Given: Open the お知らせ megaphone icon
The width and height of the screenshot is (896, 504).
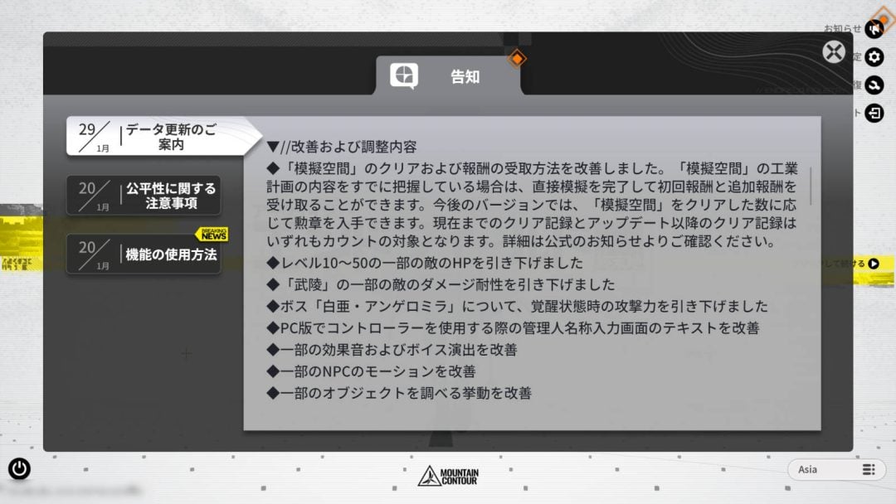Looking at the screenshot, I should (x=874, y=28).
